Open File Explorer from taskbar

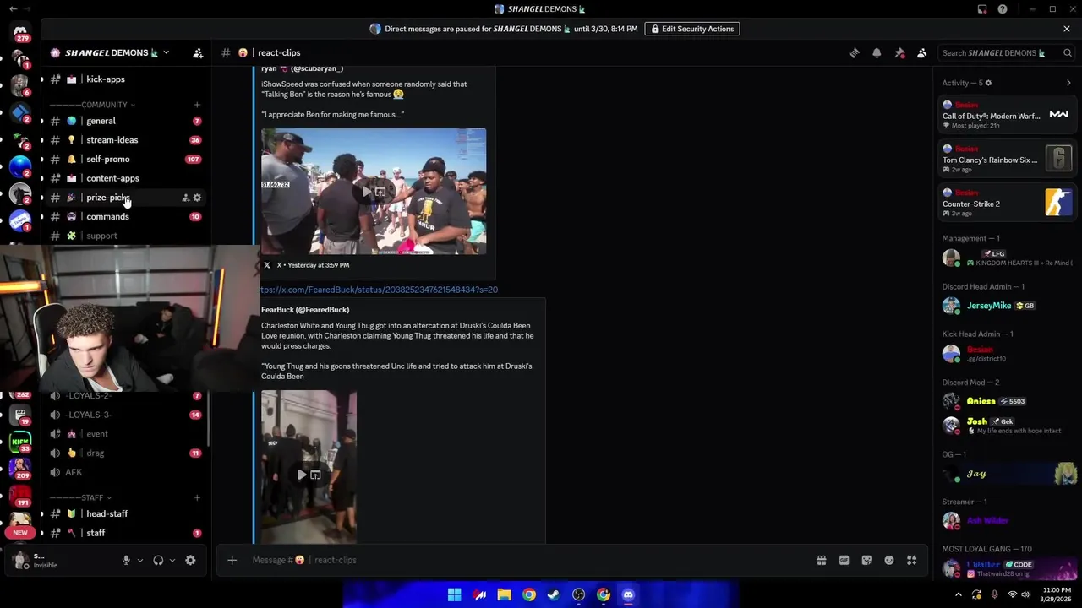coord(504,594)
